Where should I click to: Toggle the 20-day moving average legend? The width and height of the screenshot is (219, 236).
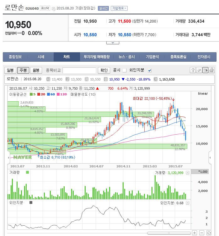pos(41,94)
